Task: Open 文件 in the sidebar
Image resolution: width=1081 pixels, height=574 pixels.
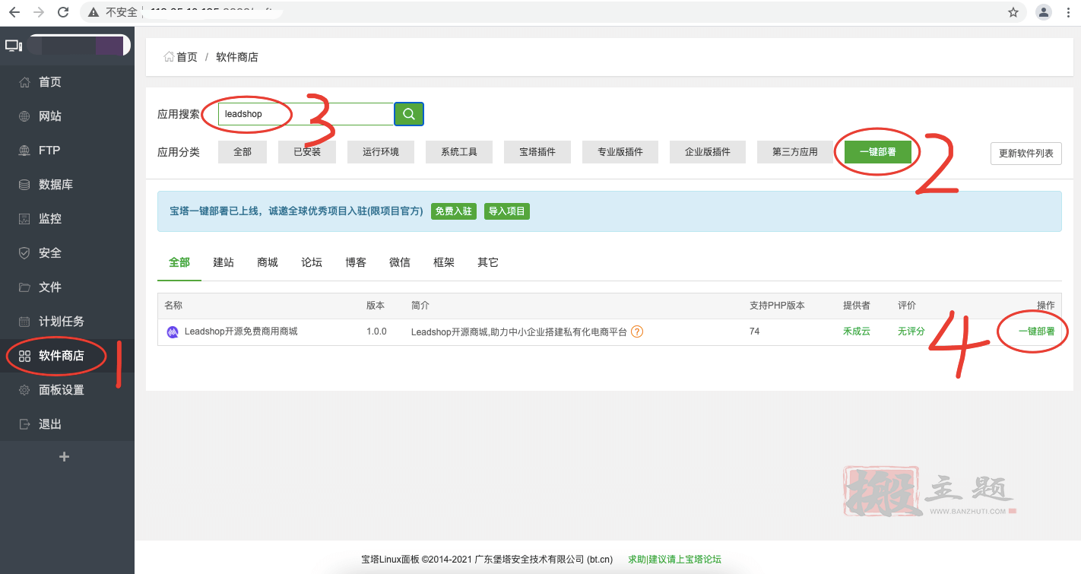Action: (x=67, y=287)
